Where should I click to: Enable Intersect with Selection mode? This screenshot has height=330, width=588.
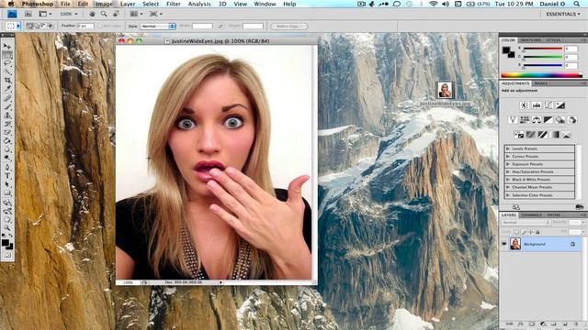[50, 26]
